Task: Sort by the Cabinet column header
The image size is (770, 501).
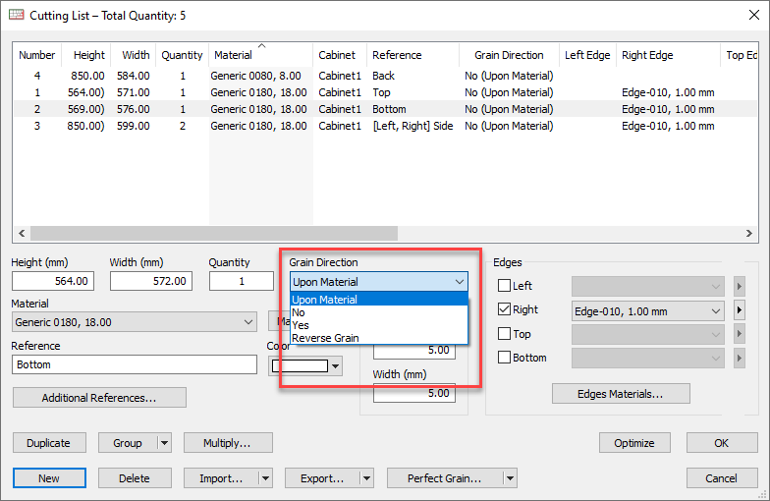Action: (340, 55)
